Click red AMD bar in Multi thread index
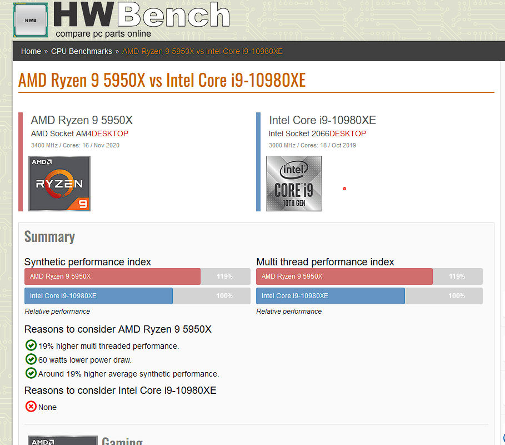The width and height of the screenshot is (505, 445). 344,276
